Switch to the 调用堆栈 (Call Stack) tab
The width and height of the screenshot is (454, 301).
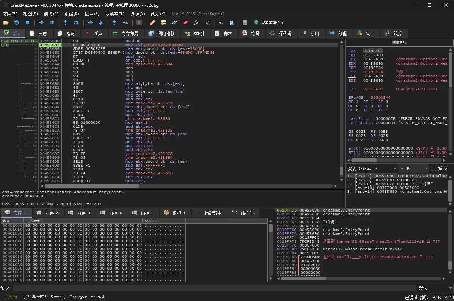pyautogui.click(x=162, y=34)
